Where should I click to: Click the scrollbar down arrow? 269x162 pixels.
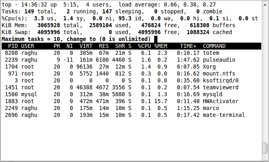click(265, 157)
